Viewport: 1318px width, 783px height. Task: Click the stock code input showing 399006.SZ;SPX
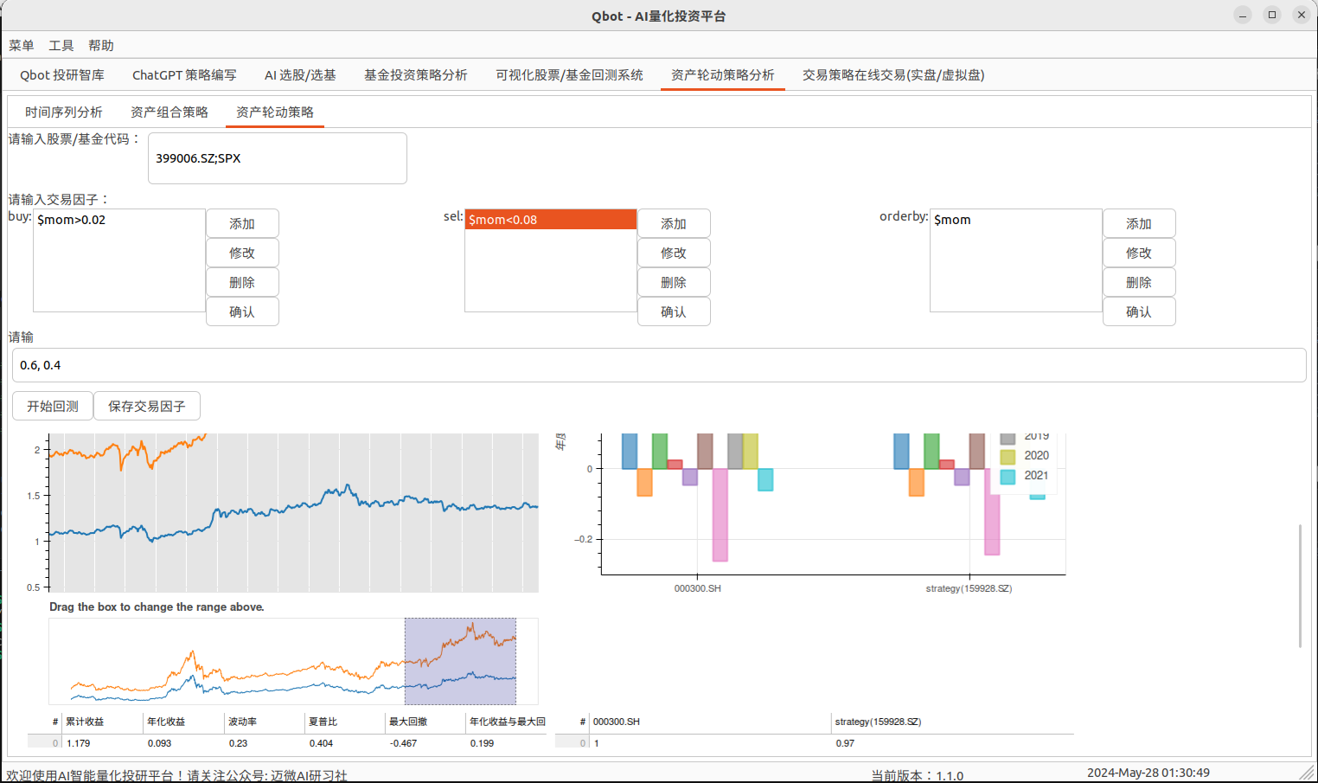point(277,158)
